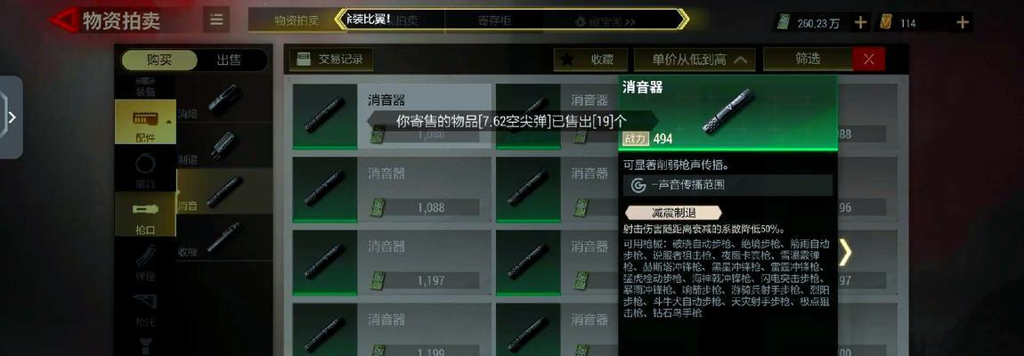Show next item with right chevron
This screenshot has height=356, width=1024.
[845, 253]
